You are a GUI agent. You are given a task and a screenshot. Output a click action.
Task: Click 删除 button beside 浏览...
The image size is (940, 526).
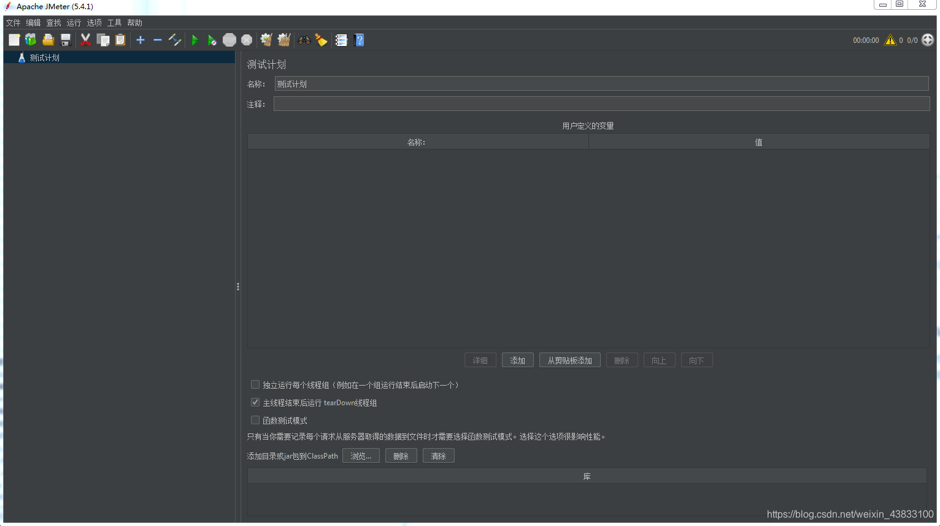[x=401, y=456]
